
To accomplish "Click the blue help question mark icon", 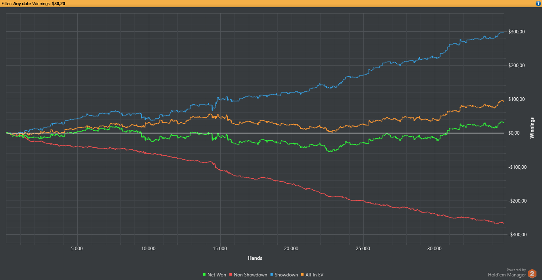I will (x=538, y=3).
